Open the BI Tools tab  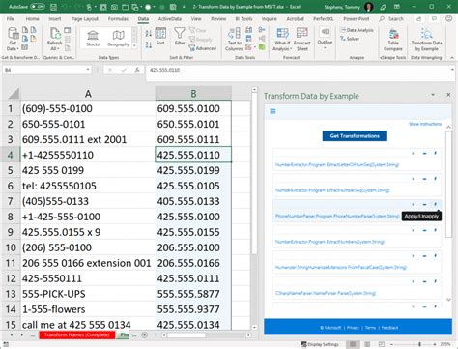243,19
